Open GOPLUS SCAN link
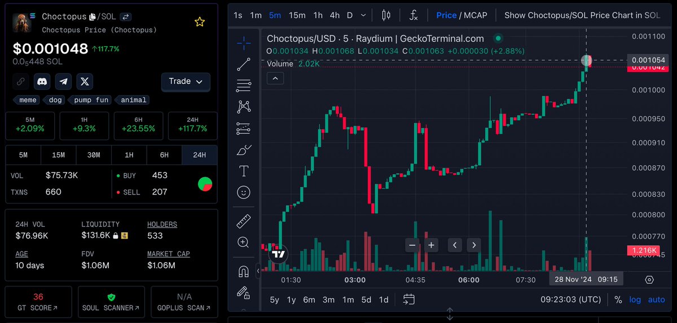 tap(184, 303)
